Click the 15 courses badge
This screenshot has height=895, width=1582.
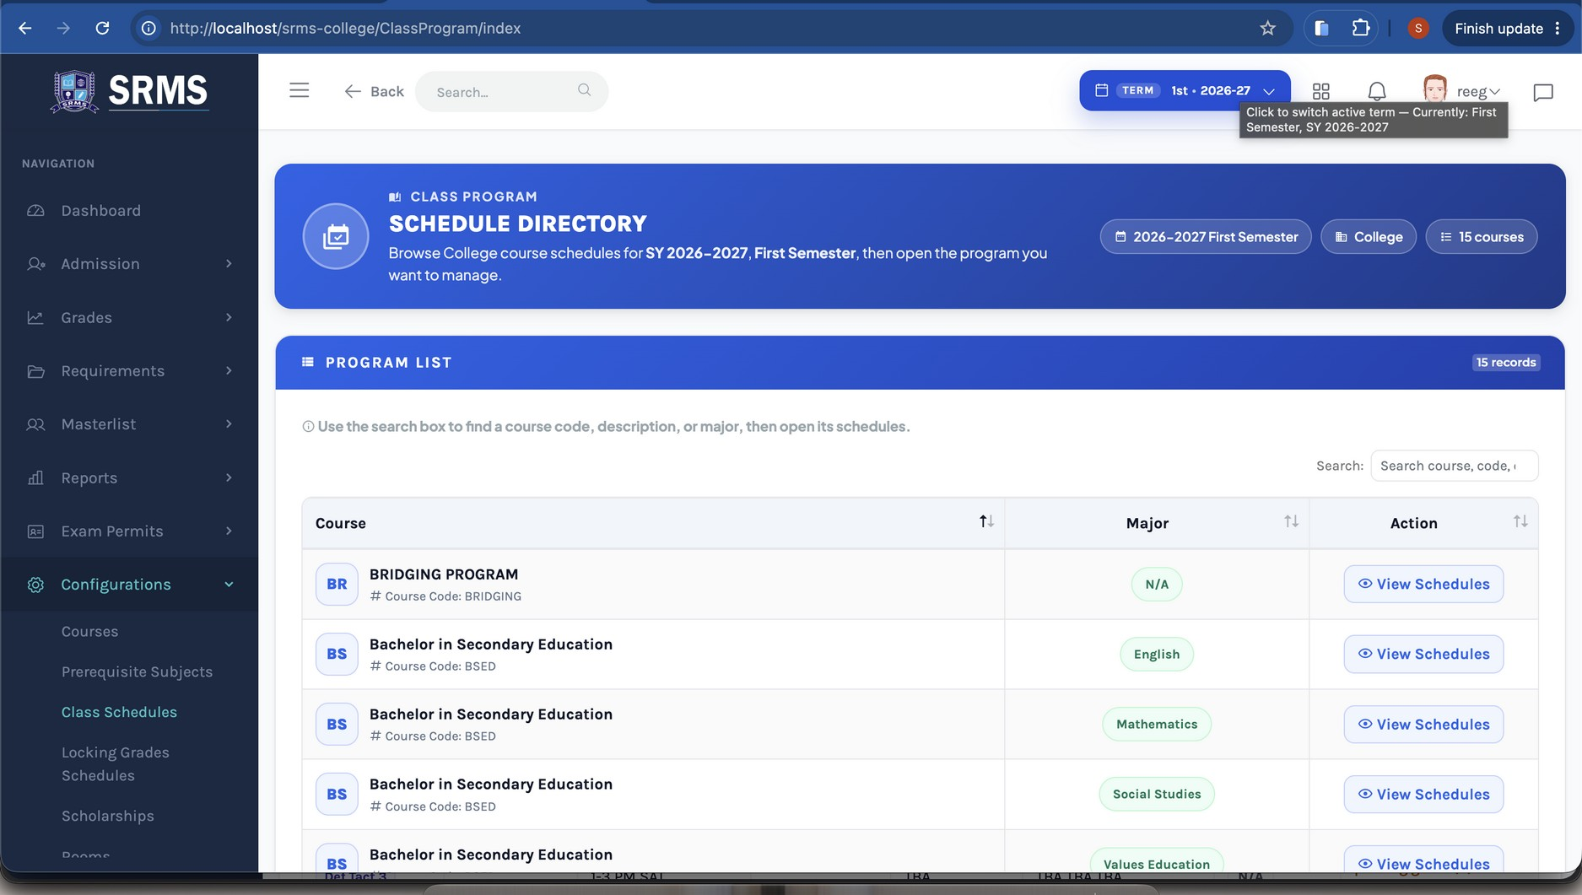point(1482,237)
